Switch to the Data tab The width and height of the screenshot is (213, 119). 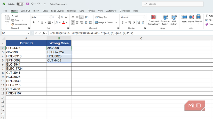82,11
